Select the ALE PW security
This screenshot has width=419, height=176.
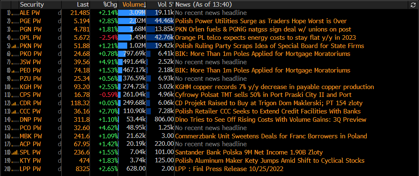click(x=30, y=13)
